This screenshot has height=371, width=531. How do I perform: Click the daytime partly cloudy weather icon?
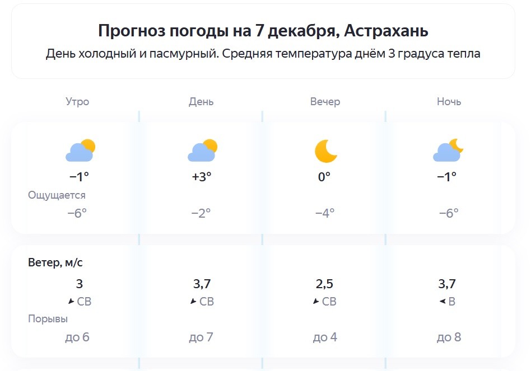pos(202,151)
